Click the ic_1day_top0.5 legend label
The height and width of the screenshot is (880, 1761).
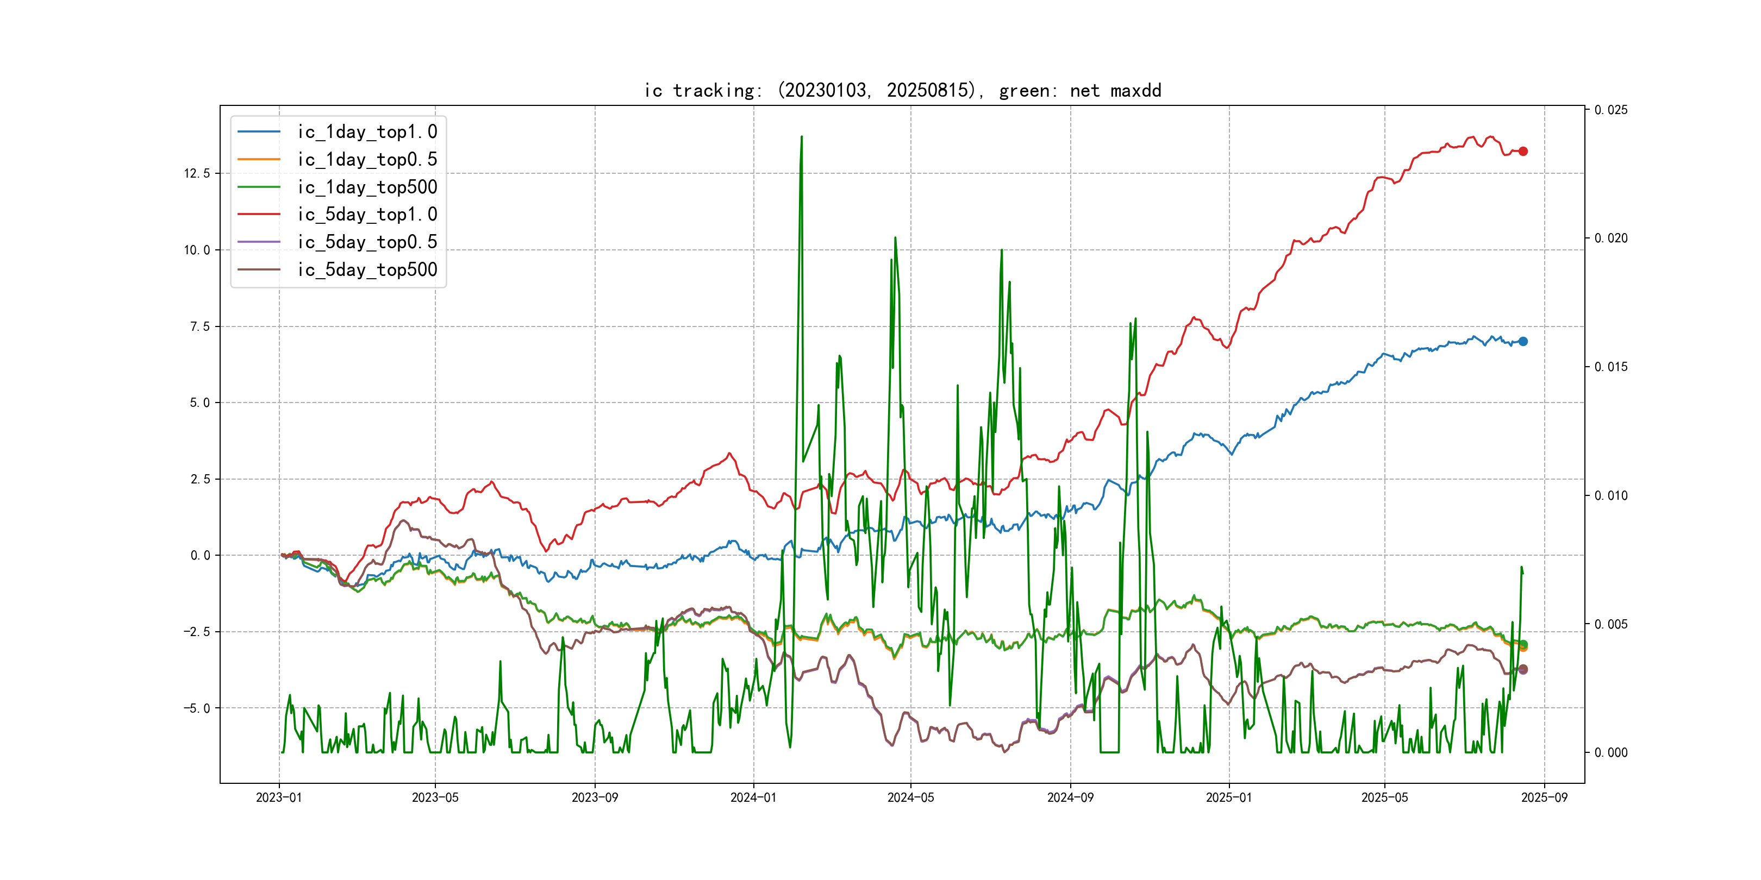(366, 159)
